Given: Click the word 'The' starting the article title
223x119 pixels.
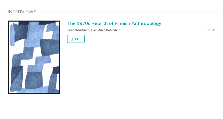Looking at the screenshot, I should click(x=72, y=23).
